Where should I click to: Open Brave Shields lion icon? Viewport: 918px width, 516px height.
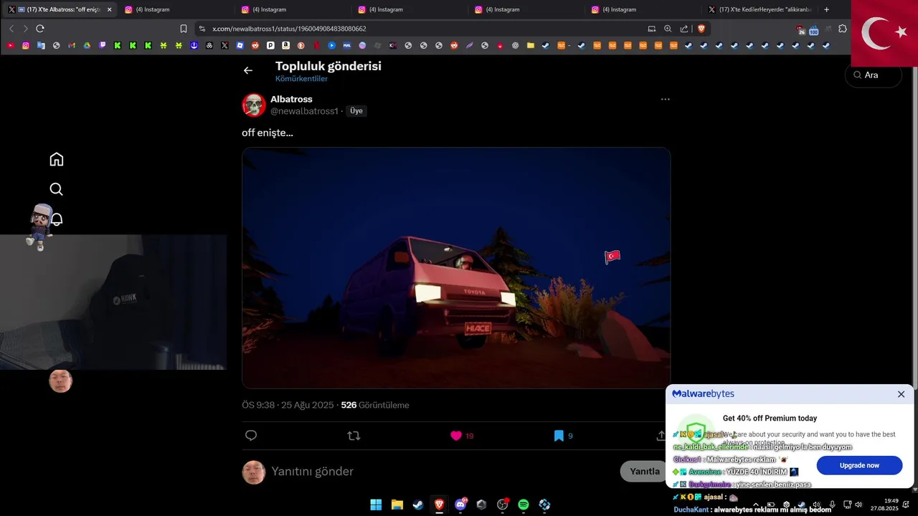pyautogui.click(x=701, y=29)
